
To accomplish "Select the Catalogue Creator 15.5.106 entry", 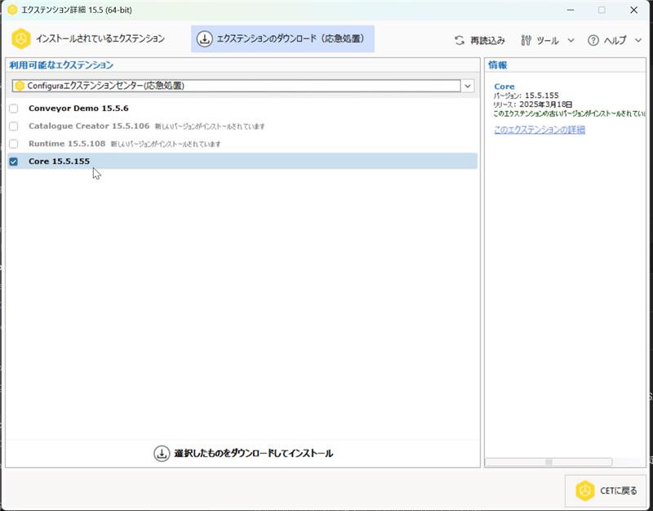I will [x=89, y=126].
